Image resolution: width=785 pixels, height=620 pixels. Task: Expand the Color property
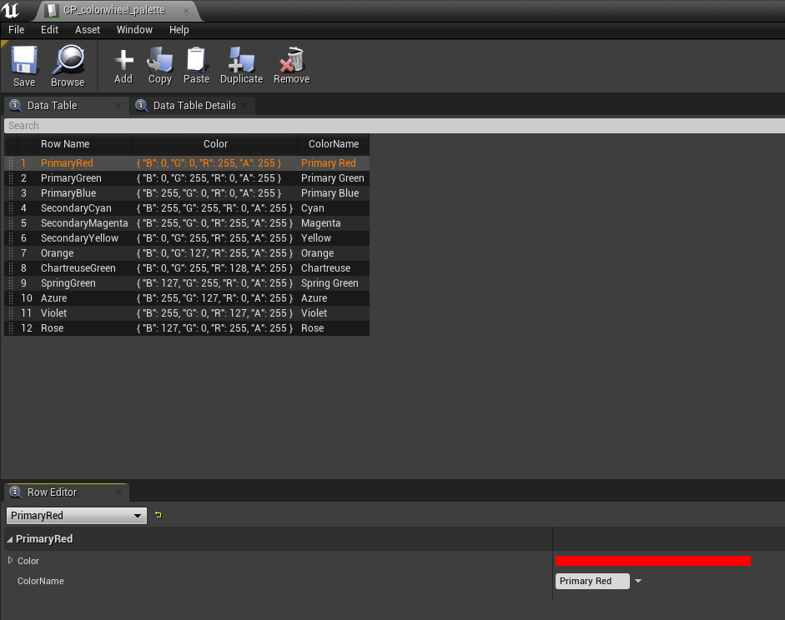[10, 561]
